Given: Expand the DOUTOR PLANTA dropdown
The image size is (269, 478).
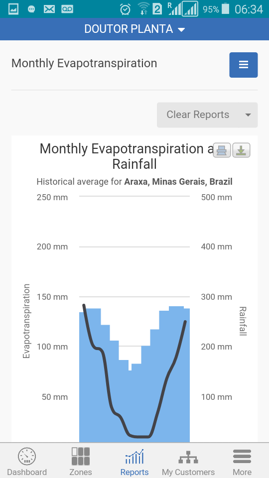Looking at the screenshot, I should (134, 29).
